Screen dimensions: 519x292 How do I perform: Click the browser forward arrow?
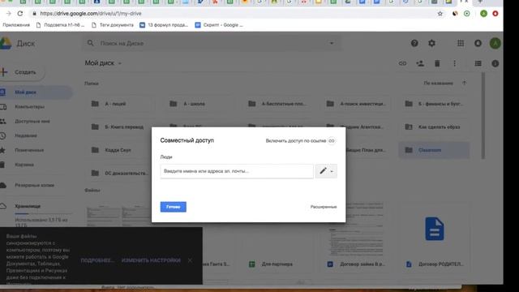[x=9, y=14]
